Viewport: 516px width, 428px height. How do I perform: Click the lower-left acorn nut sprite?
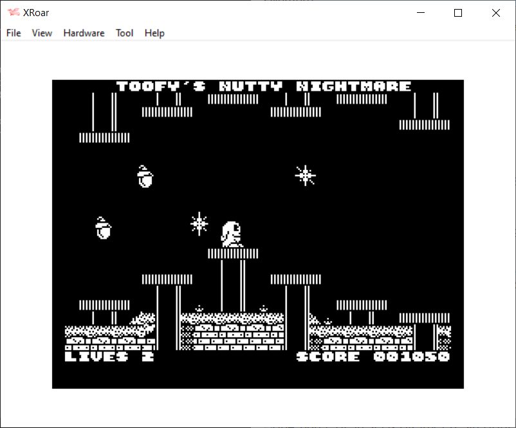(103, 228)
